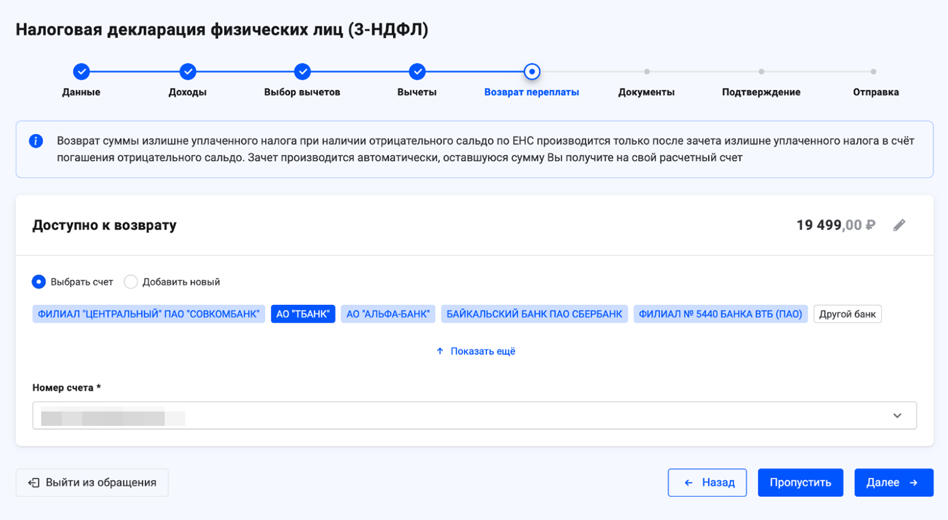Viewport: 948px width, 520px height.
Task: Click the blue info icon in notice
Action: pyautogui.click(x=36, y=141)
